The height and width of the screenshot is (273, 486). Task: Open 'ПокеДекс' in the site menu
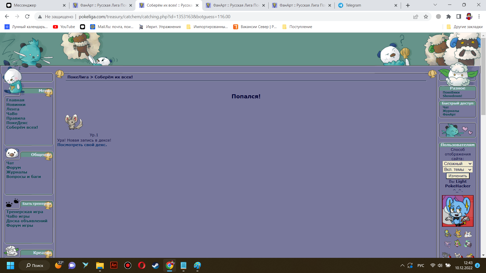(x=17, y=123)
